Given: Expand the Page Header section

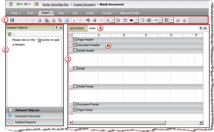Looking at the screenshot, I should pyautogui.click(x=75, y=40).
